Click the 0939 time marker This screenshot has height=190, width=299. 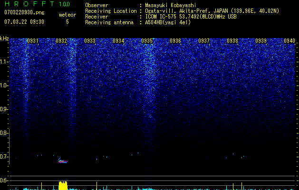point(261,41)
